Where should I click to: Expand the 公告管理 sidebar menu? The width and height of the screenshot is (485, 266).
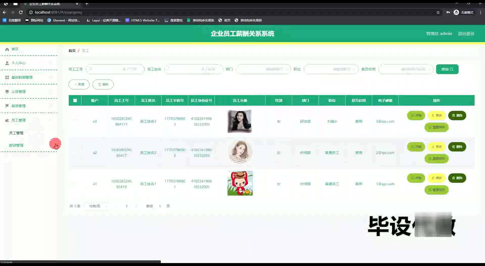coord(29,92)
